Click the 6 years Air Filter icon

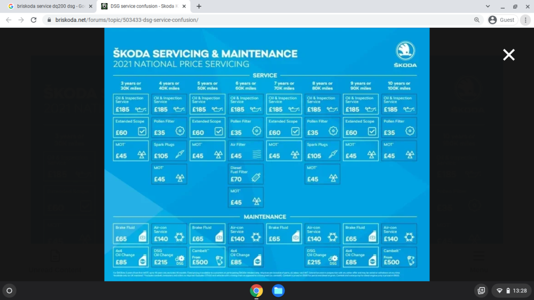tap(257, 155)
